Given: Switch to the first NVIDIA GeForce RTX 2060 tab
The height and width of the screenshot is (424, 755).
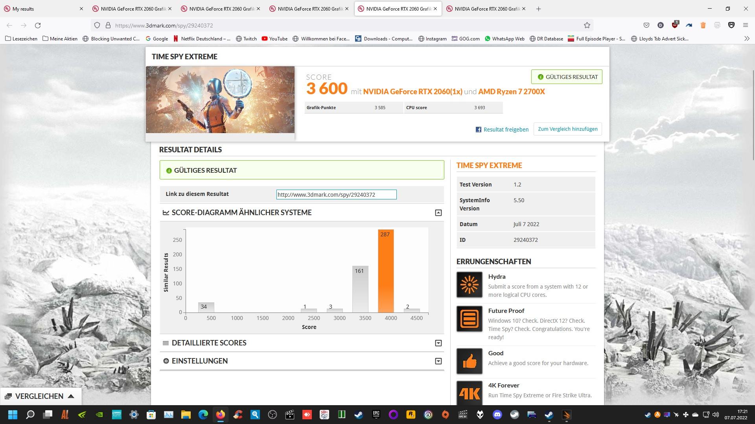Looking at the screenshot, I should pos(133,9).
